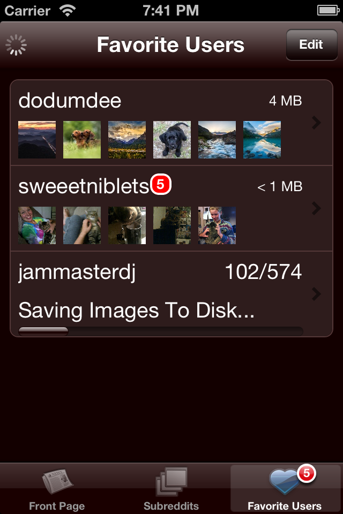Tap the red badge next to sweeetniblets

point(160,185)
